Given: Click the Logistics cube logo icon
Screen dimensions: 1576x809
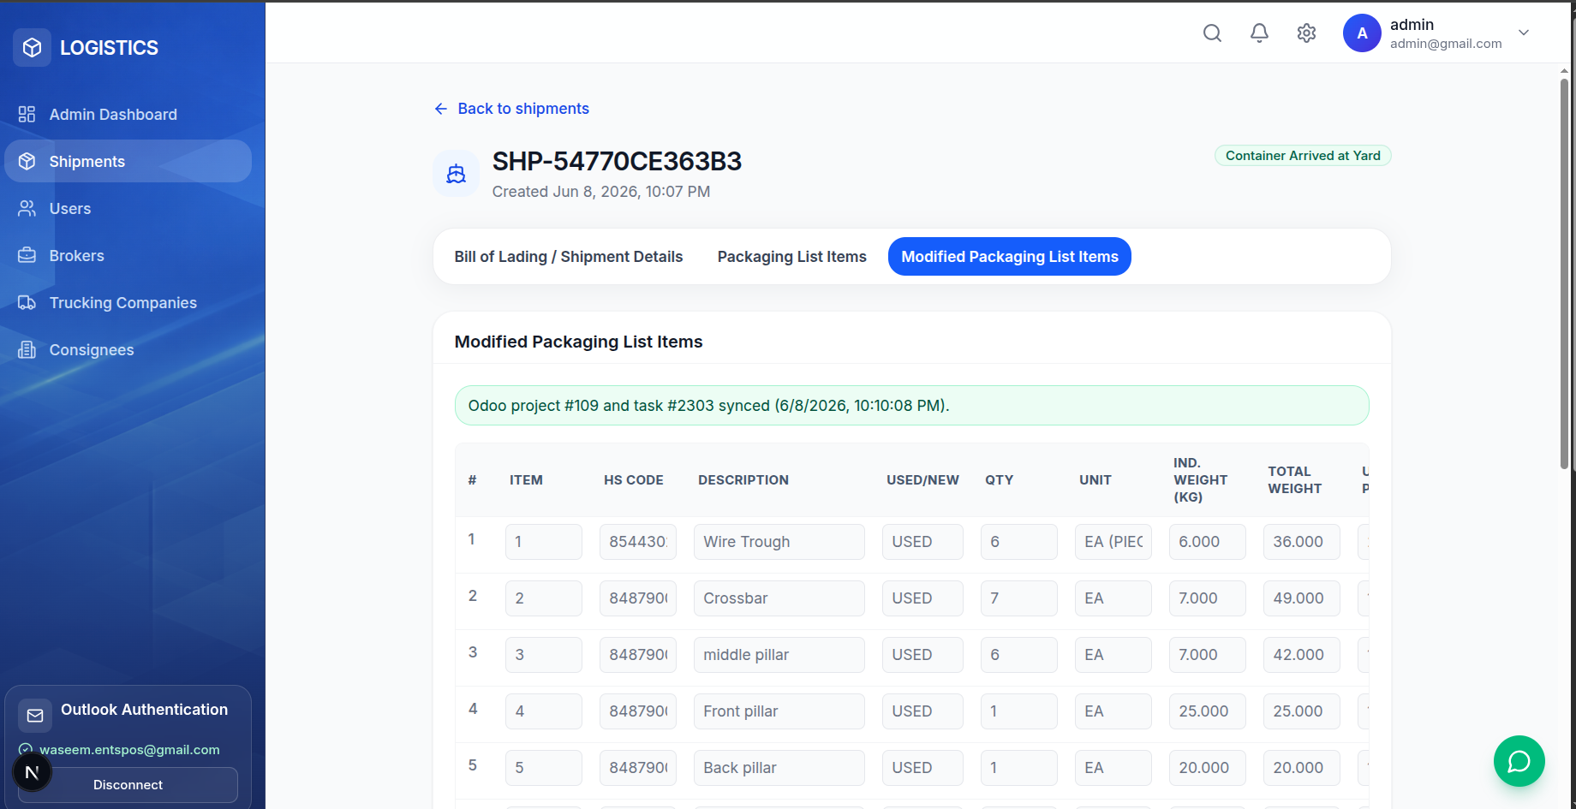Looking at the screenshot, I should (32, 47).
